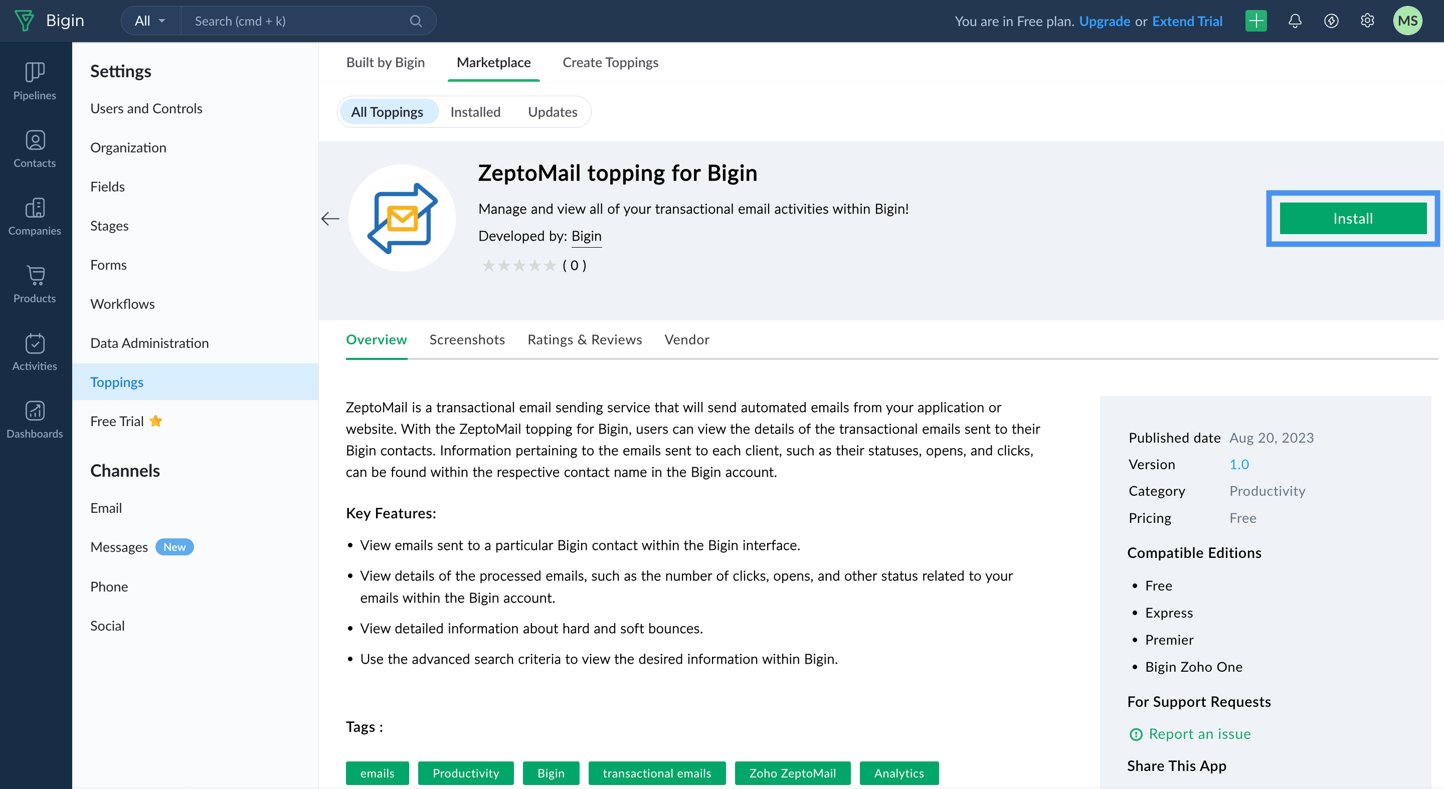Switch to the Built by Bigin tab
The height and width of the screenshot is (789, 1444).
click(385, 62)
